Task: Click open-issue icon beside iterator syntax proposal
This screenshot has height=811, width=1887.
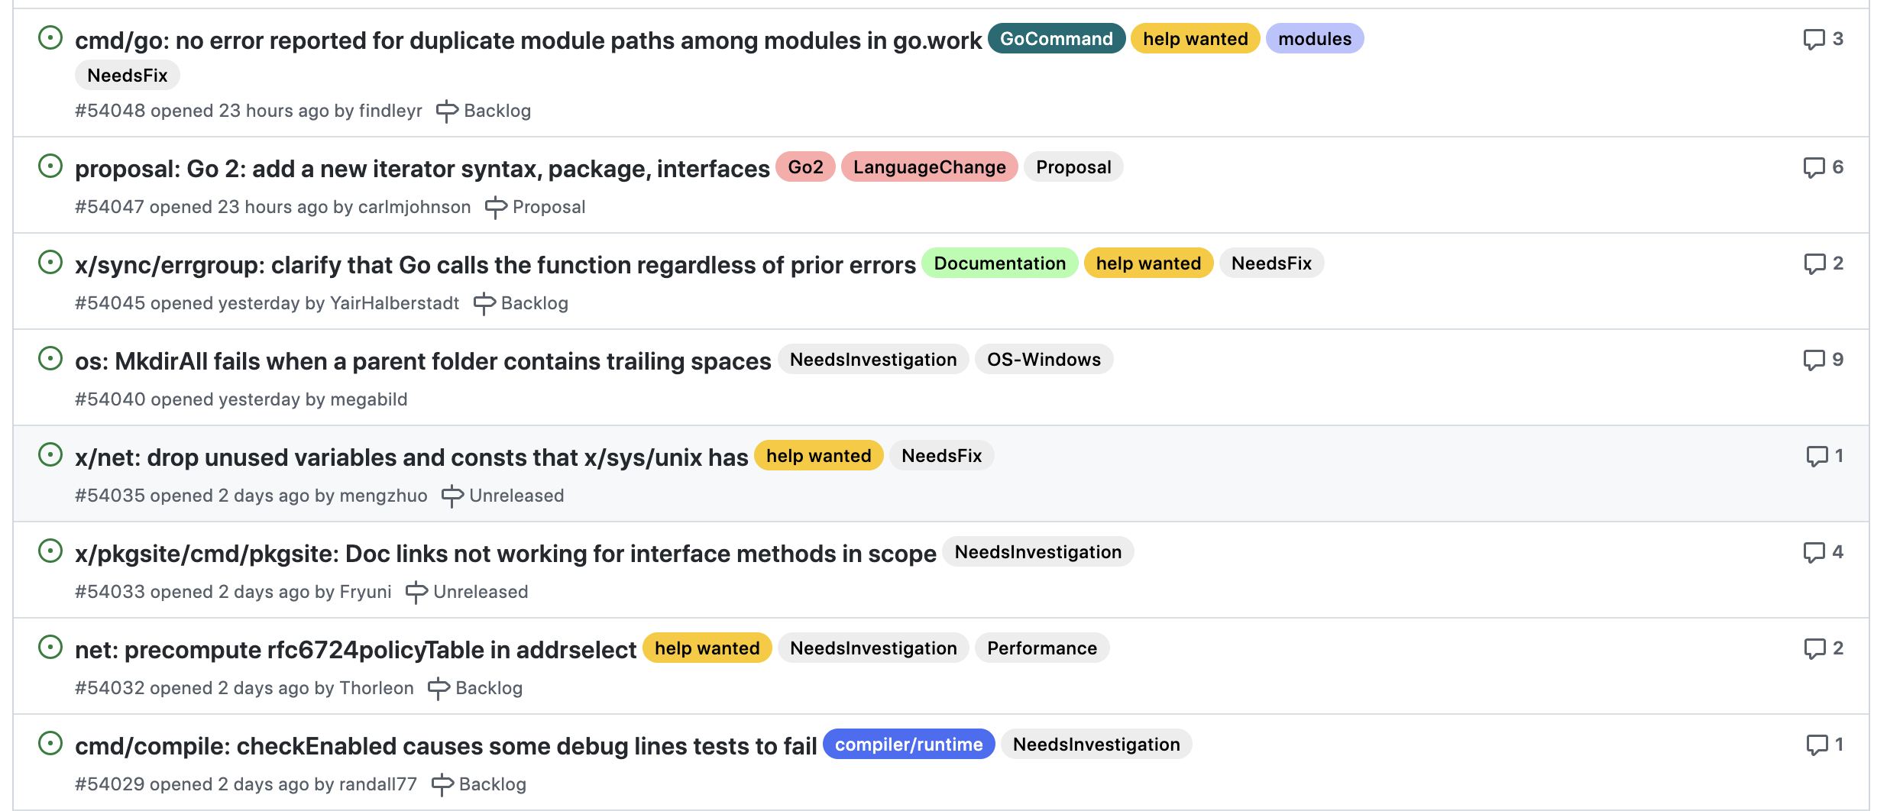Action: coord(50,166)
